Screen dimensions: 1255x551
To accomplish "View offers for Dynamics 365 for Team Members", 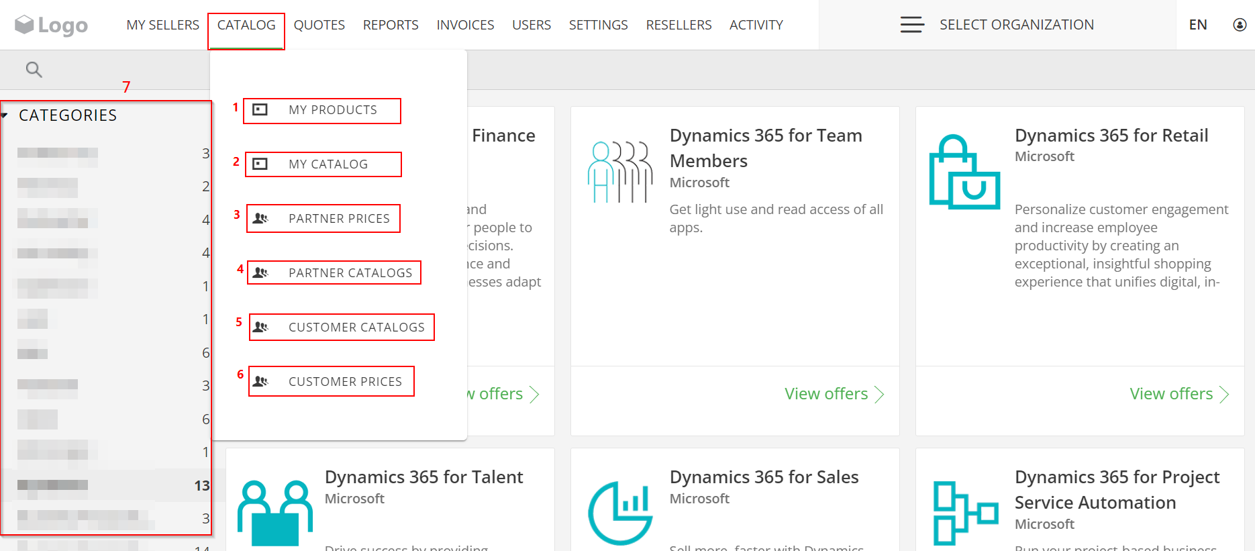I will pyautogui.click(x=834, y=394).
